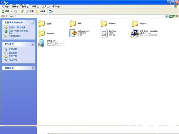The width and height of the screenshot is (179, 134).
Task: Click the green Back arrow button
Action: pos(3,11)
